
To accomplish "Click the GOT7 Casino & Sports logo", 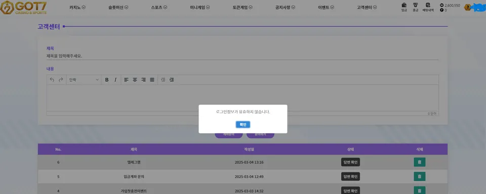I will tap(24, 8).
